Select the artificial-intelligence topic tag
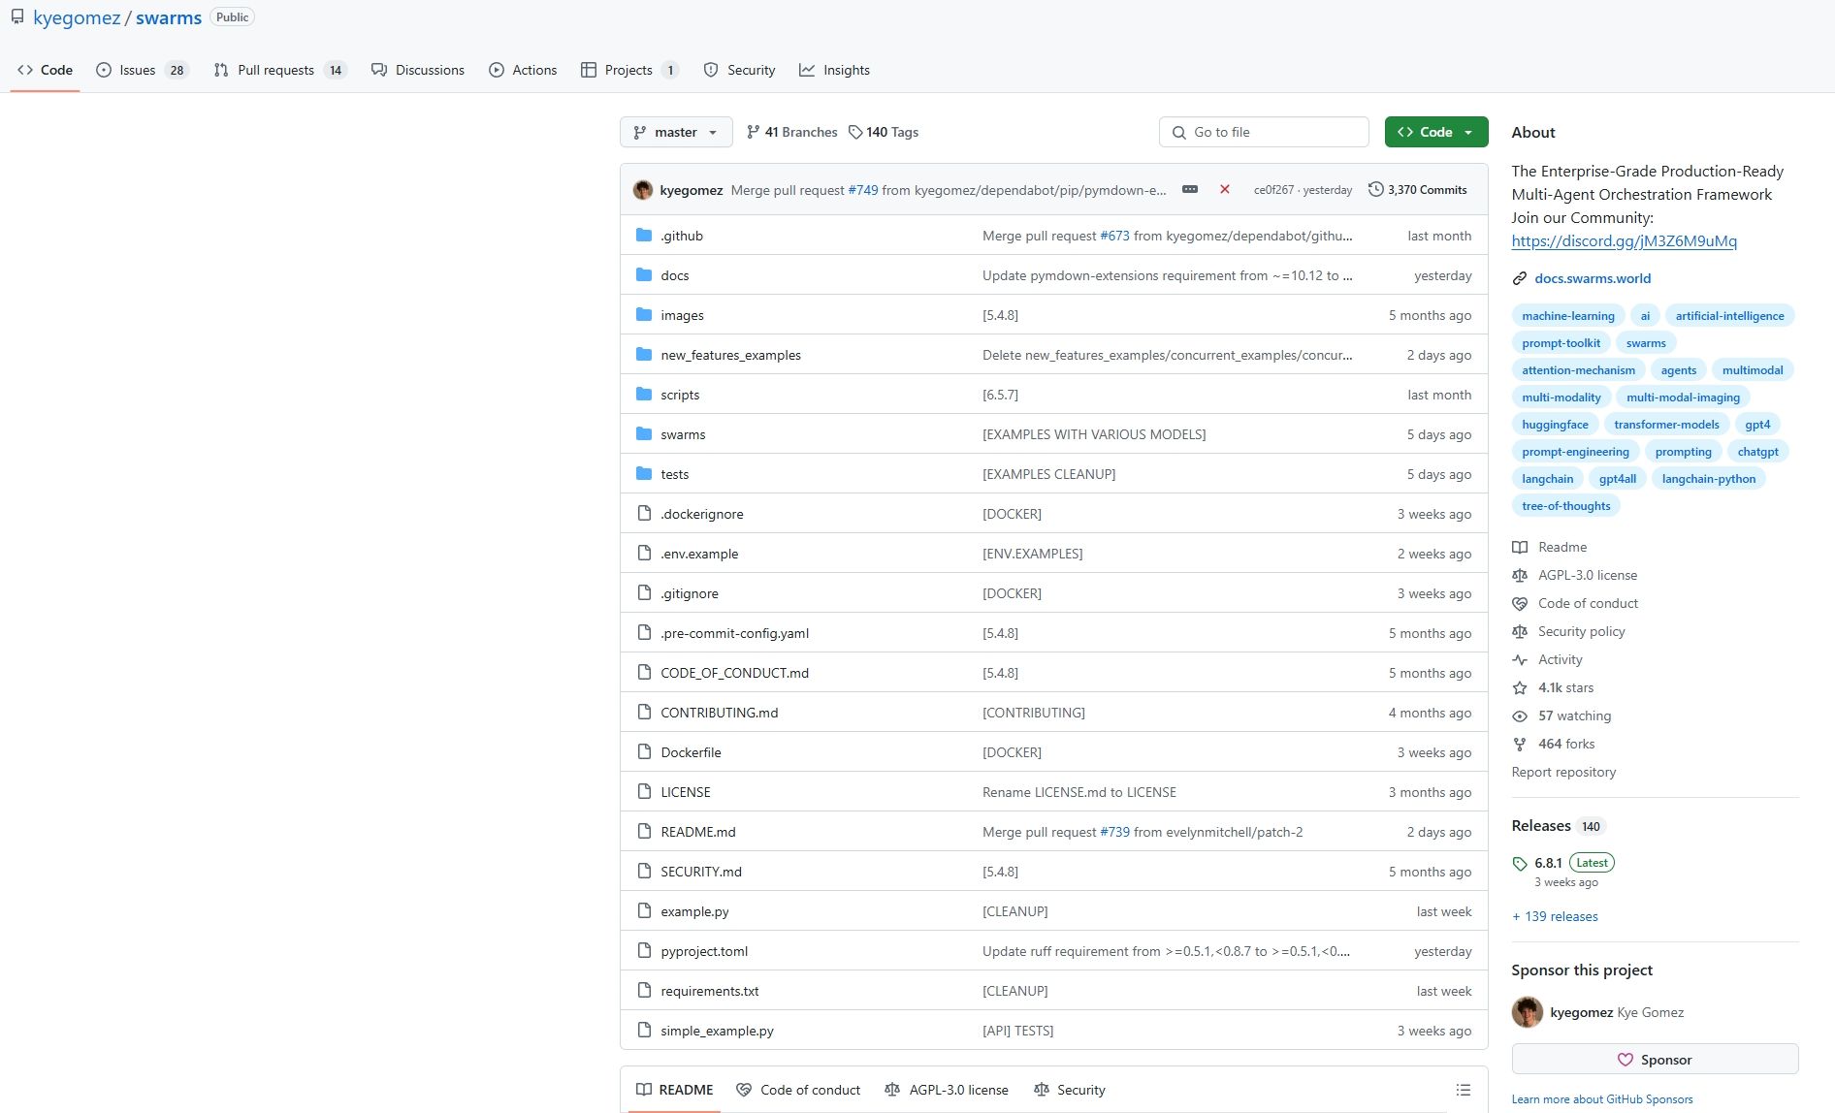The height and width of the screenshot is (1113, 1835). click(1729, 316)
